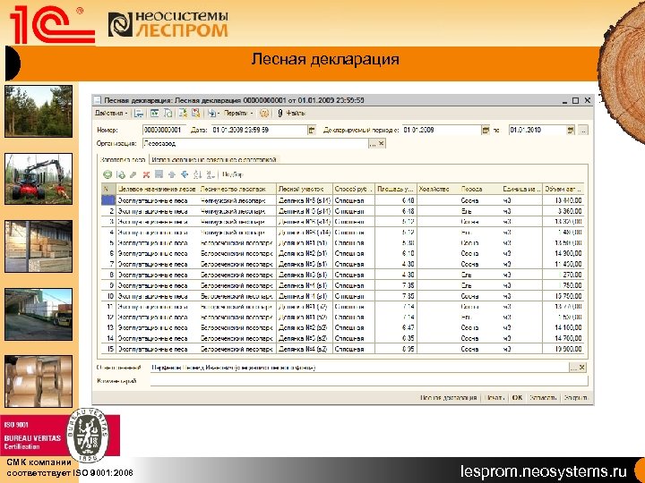Switch to the second tab Использование лесов
Screen dimensions: 645x483
click(x=214, y=160)
